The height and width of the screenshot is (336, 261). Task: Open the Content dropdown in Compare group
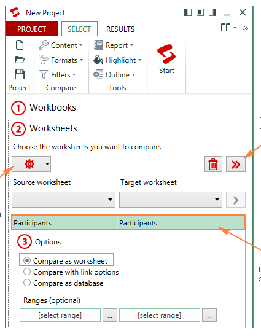click(61, 45)
